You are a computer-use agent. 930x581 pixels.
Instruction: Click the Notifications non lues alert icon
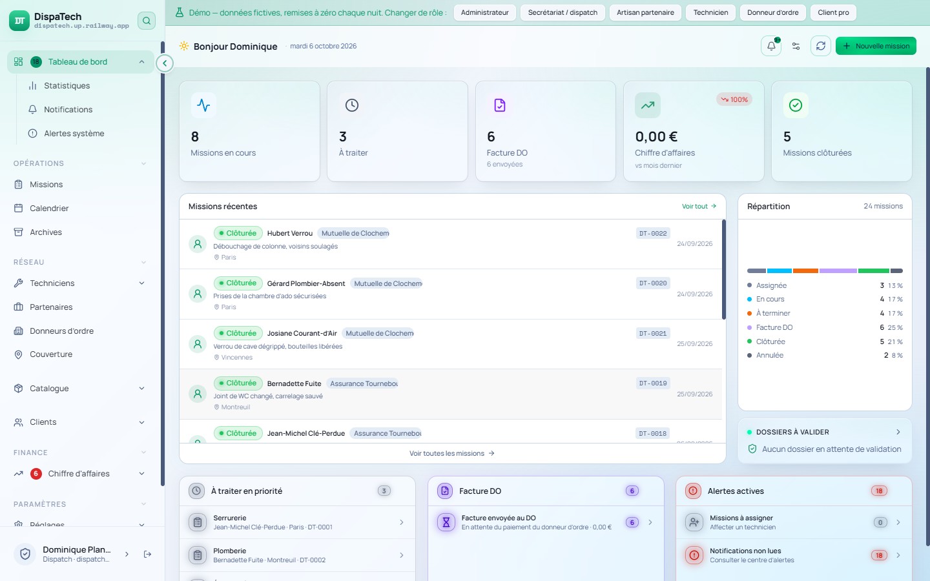(x=694, y=555)
